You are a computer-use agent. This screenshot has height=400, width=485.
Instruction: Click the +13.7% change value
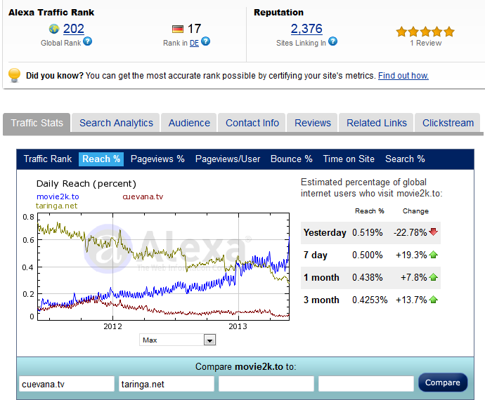[x=411, y=300]
